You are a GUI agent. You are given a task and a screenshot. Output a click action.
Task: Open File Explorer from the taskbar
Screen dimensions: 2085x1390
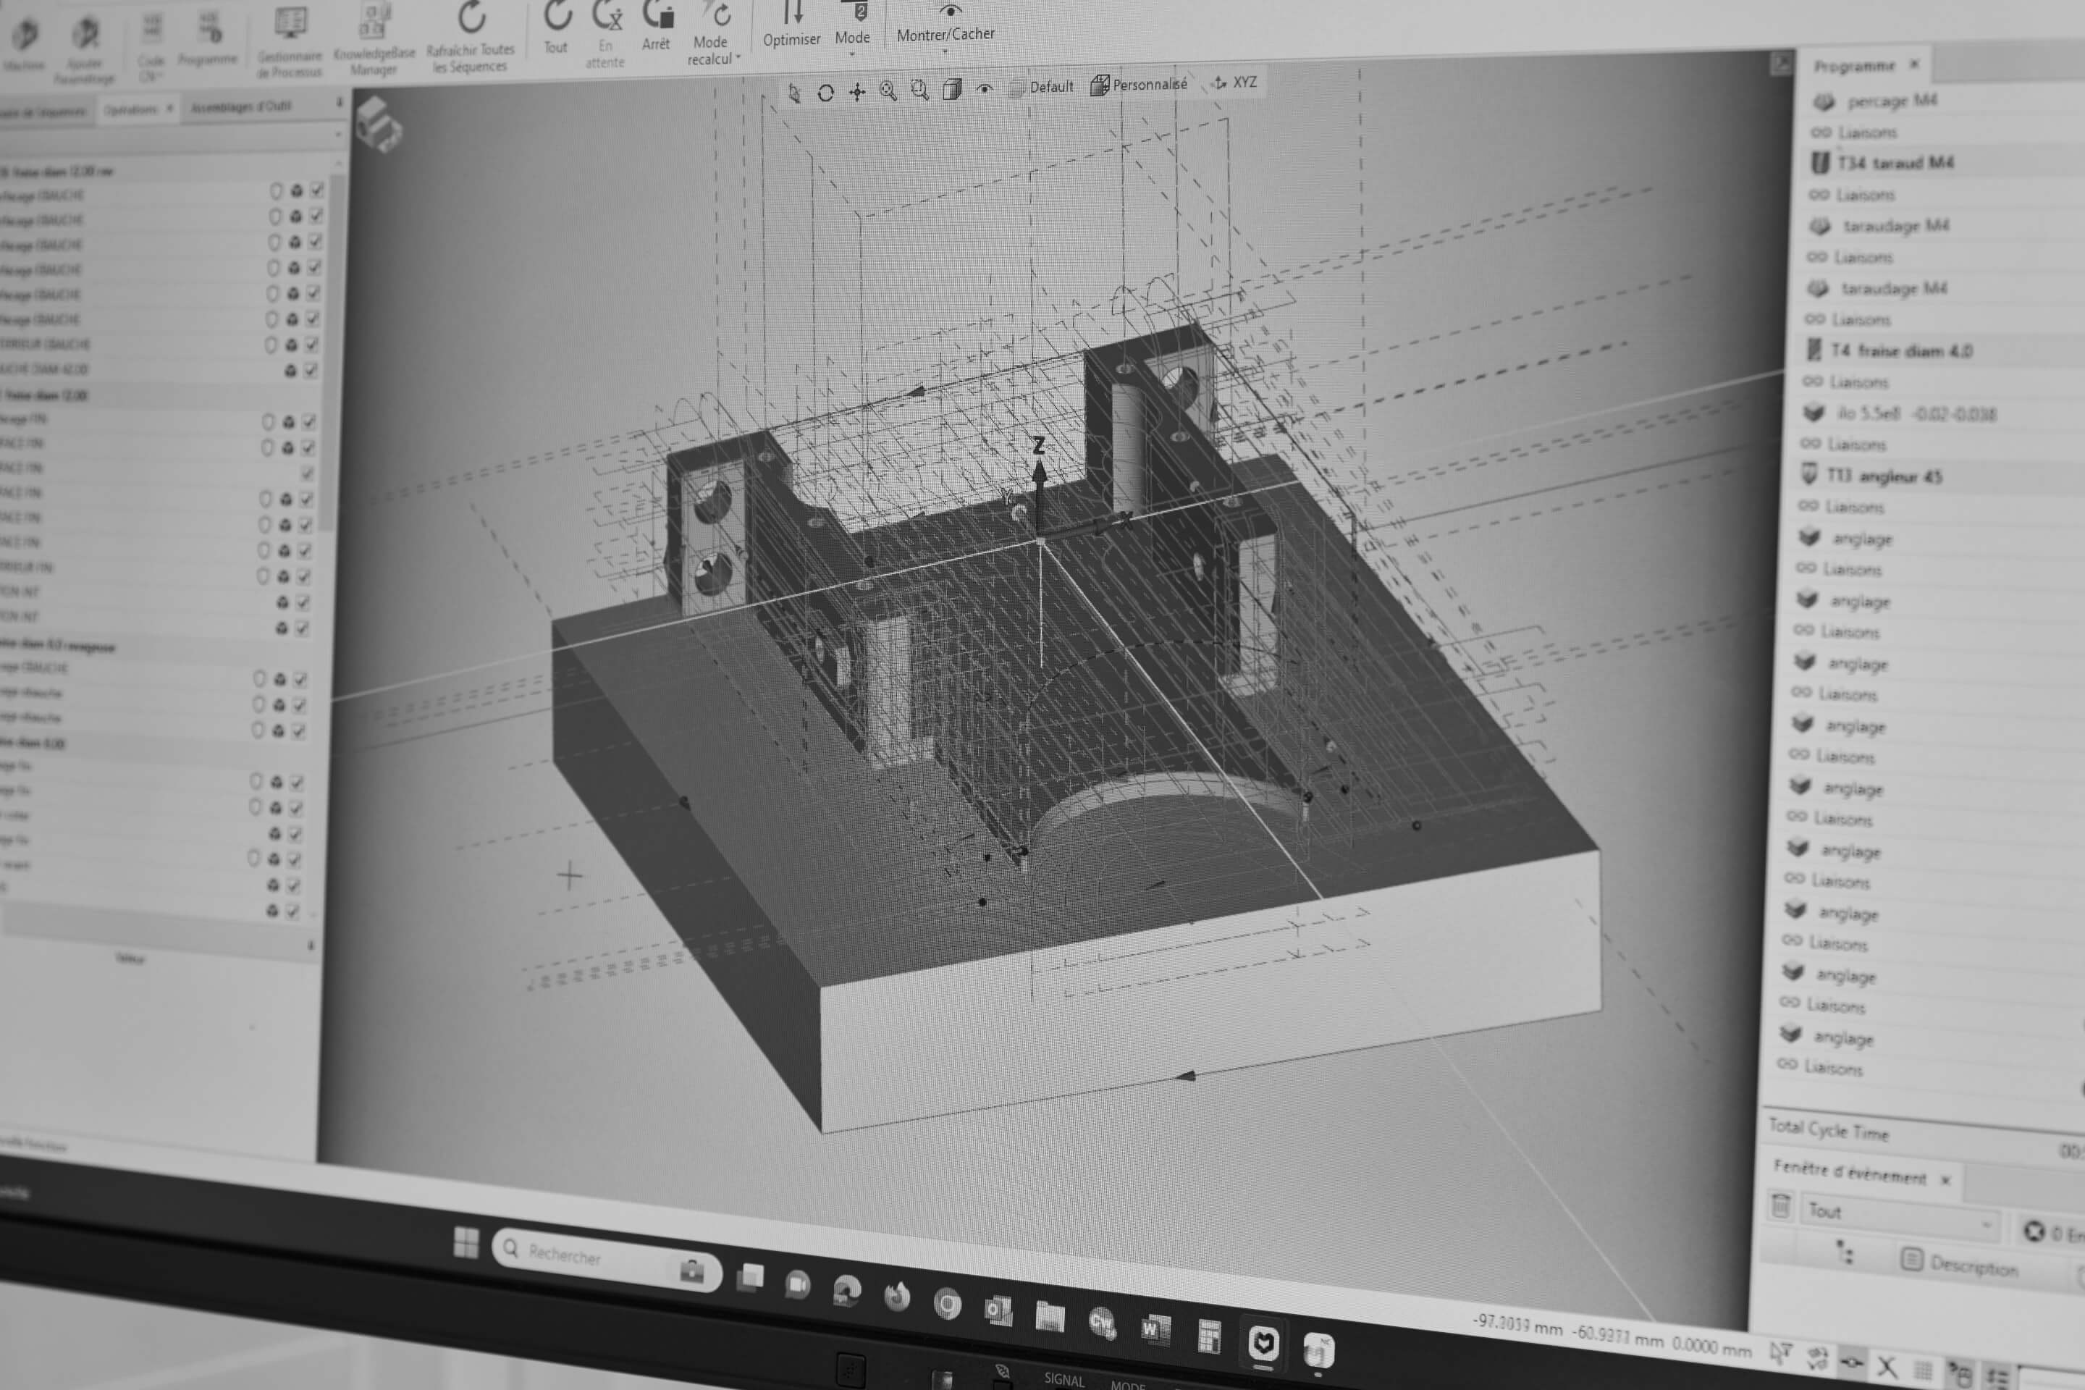(1050, 1315)
